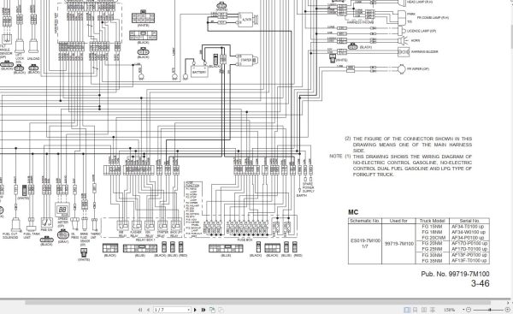Click the 'RELAY BOX 1' label
513x314 pixels.
[145, 240]
